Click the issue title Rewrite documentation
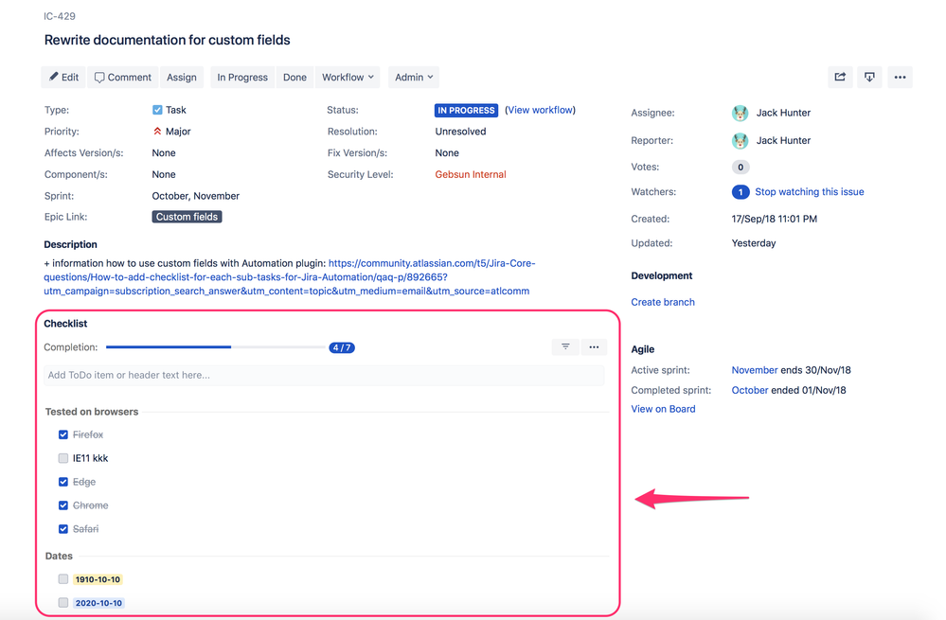946x620 pixels. (x=167, y=40)
